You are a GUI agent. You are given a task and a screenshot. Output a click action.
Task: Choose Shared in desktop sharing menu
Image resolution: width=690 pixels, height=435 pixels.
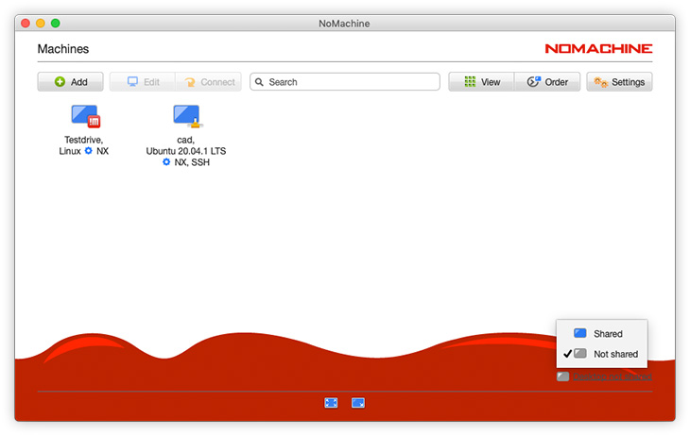(x=607, y=334)
